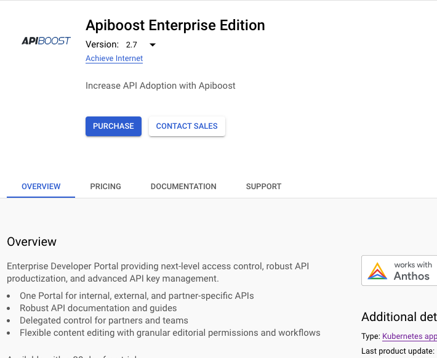The image size is (437, 358).
Task: Open the Achieve Internet vendor link
Action: point(114,59)
